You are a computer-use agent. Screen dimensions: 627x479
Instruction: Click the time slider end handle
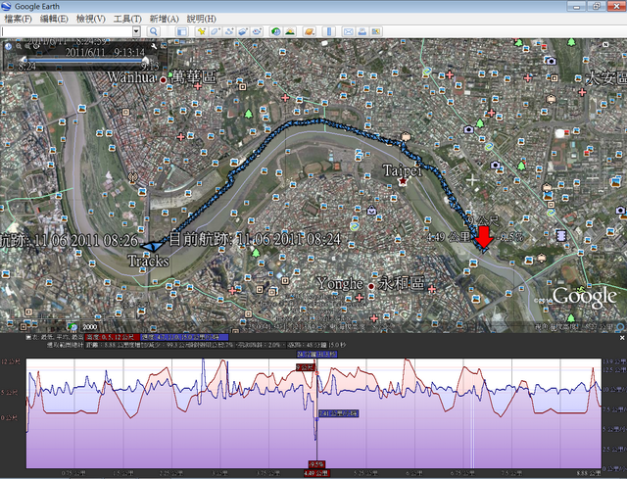click(145, 60)
